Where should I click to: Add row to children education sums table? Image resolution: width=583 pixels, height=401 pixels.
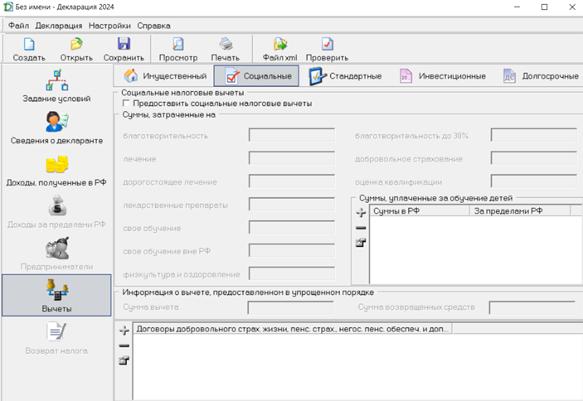point(361,213)
